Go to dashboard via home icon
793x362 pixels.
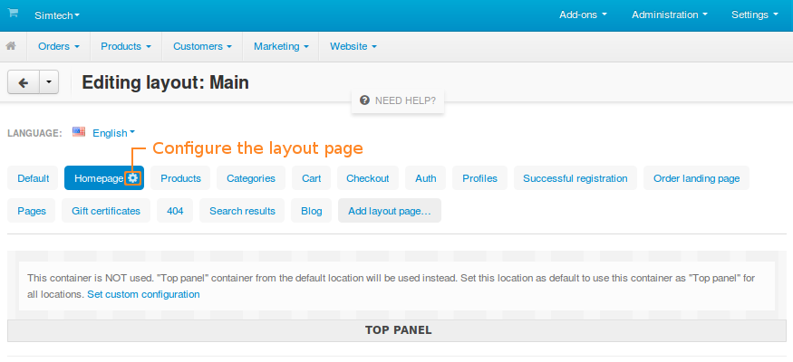[x=11, y=46]
